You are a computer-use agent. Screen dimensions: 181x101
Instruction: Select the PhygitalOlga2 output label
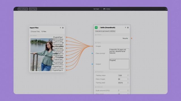[x=58, y=41]
